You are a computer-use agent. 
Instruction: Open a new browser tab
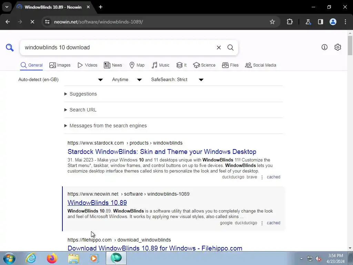[101, 7]
